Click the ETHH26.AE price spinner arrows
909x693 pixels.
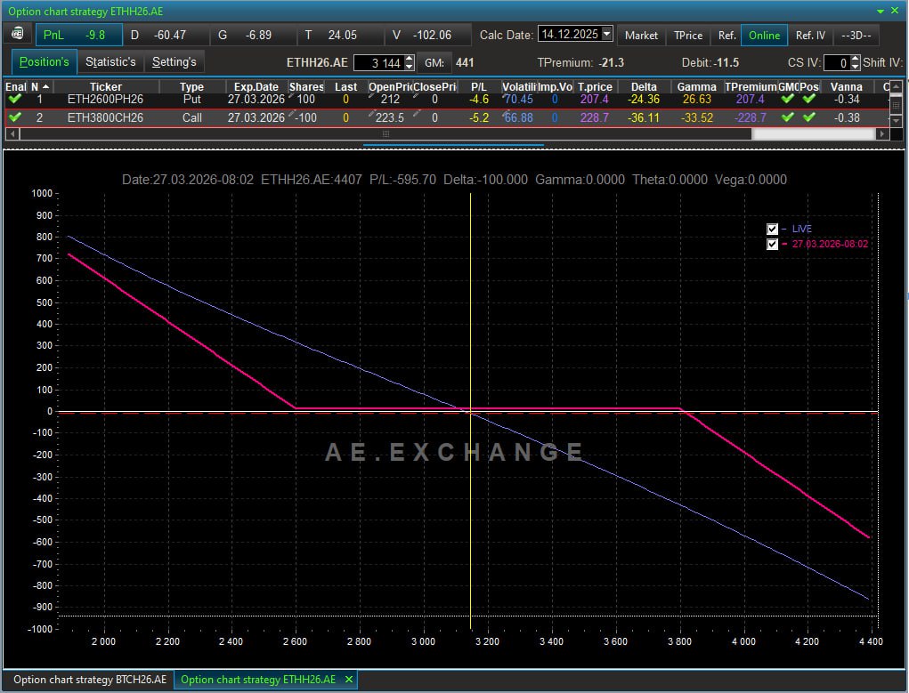coord(410,63)
